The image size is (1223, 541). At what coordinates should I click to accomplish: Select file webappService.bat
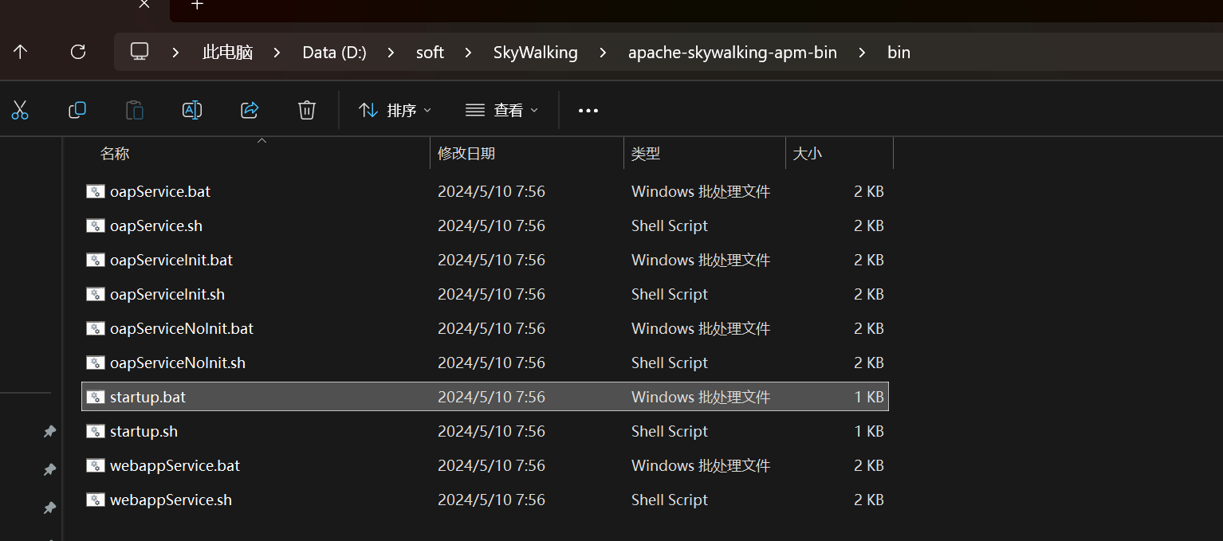pos(485,465)
